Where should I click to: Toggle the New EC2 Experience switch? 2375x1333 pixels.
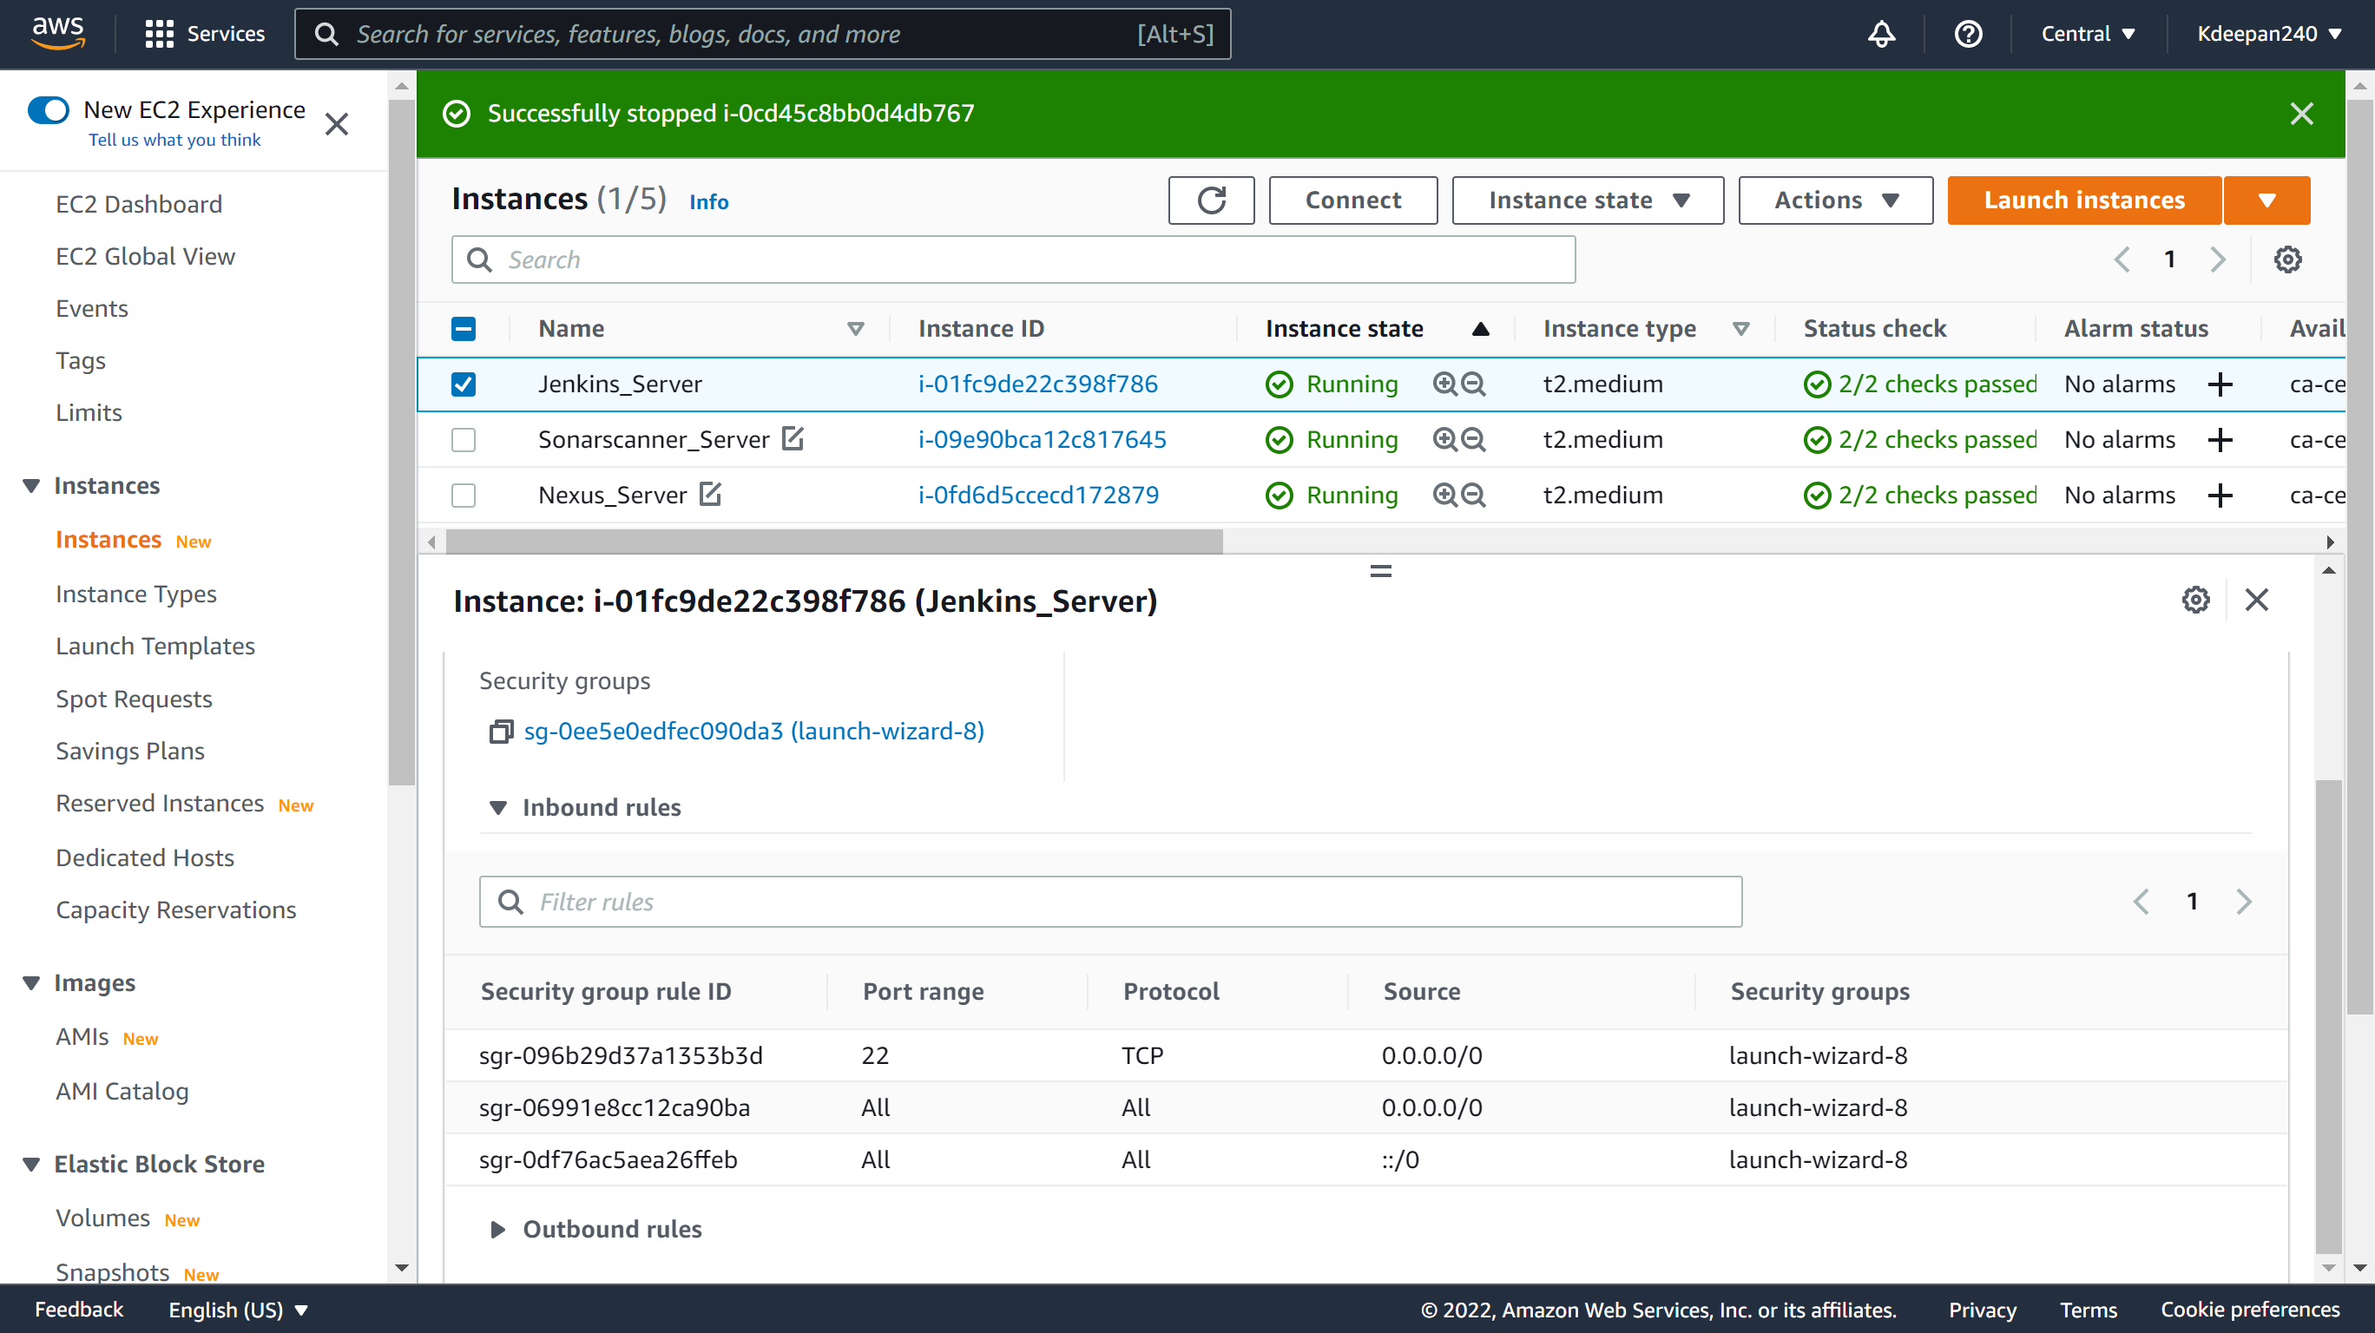(x=49, y=109)
